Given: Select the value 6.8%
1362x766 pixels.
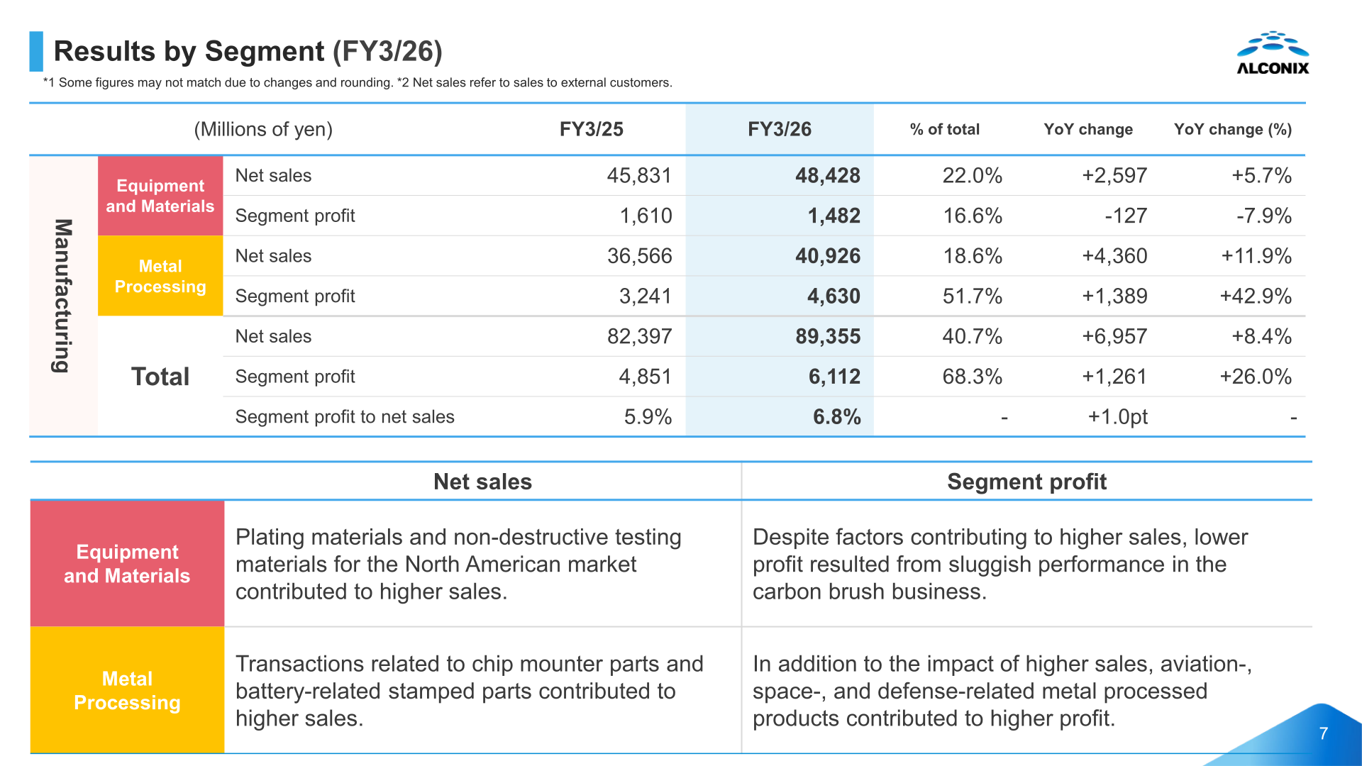Looking at the screenshot, I should point(836,416).
